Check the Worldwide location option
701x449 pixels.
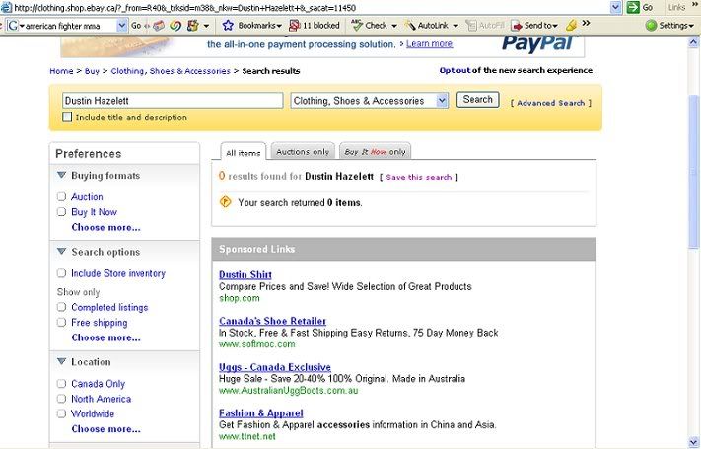click(62, 413)
